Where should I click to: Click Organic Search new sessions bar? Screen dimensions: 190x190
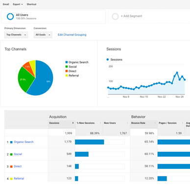90,142
